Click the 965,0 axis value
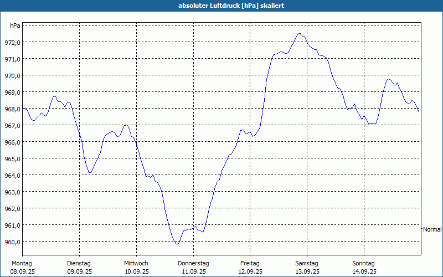The width and height of the screenshot is (443, 277). (13, 159)
